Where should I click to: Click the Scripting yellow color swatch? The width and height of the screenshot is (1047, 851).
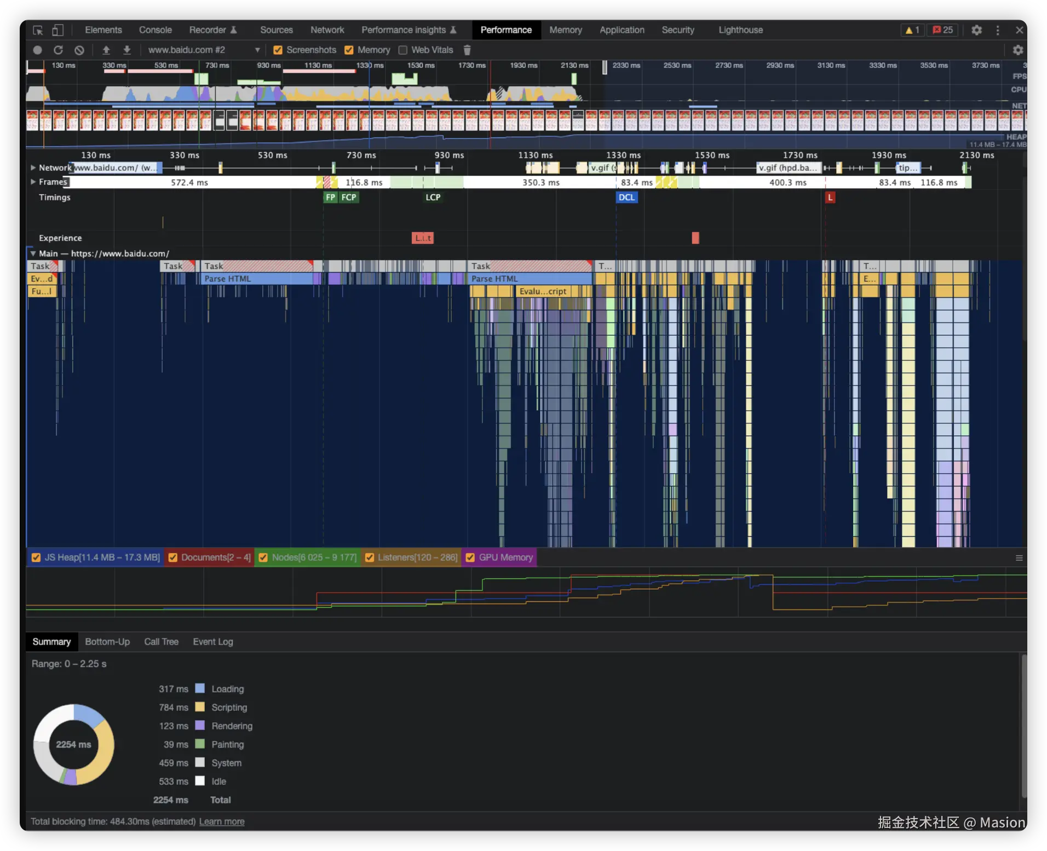(x=200, y=707)
